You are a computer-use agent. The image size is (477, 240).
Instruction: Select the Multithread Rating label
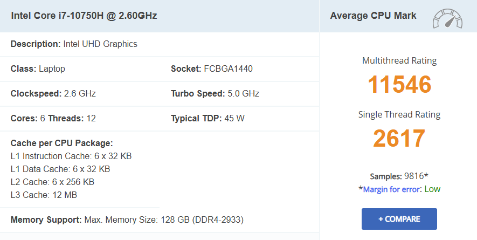399,60
